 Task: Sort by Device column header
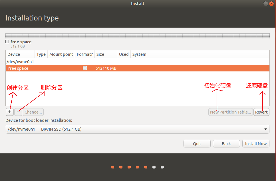pyautogui.click(x=20, y=54)
